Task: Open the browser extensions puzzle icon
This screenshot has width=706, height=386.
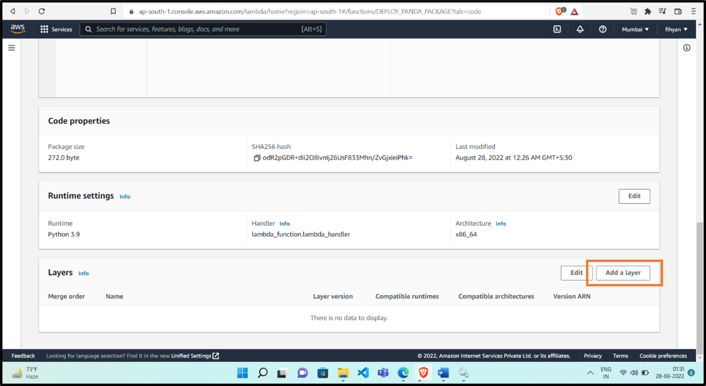Action: click(x=648, y=11)
